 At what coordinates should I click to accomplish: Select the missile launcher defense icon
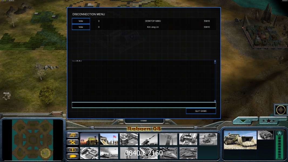tap(149, 139)
